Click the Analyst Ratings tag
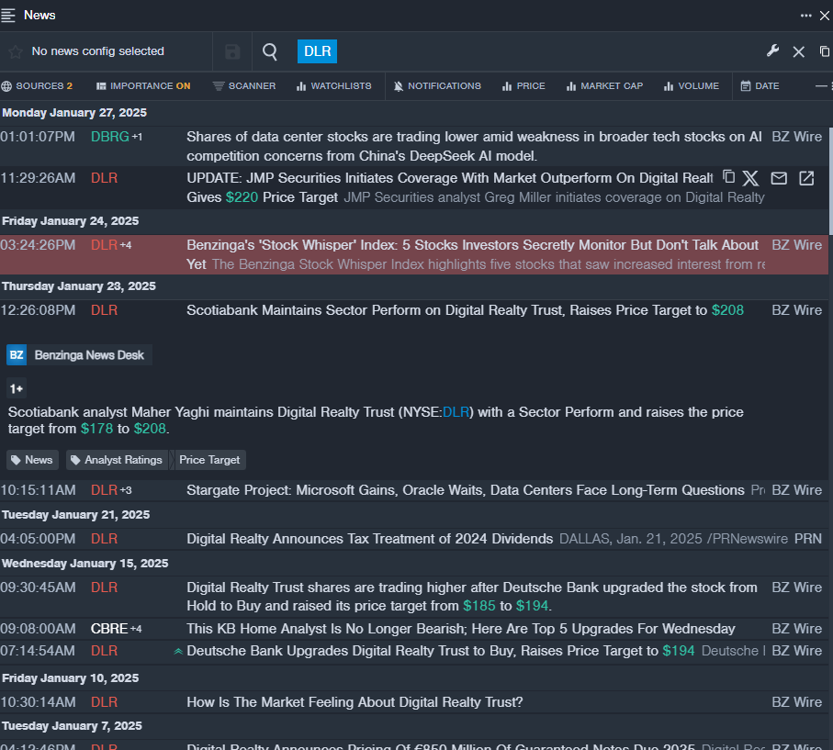833x750 pixels. (x=117, y=460)
